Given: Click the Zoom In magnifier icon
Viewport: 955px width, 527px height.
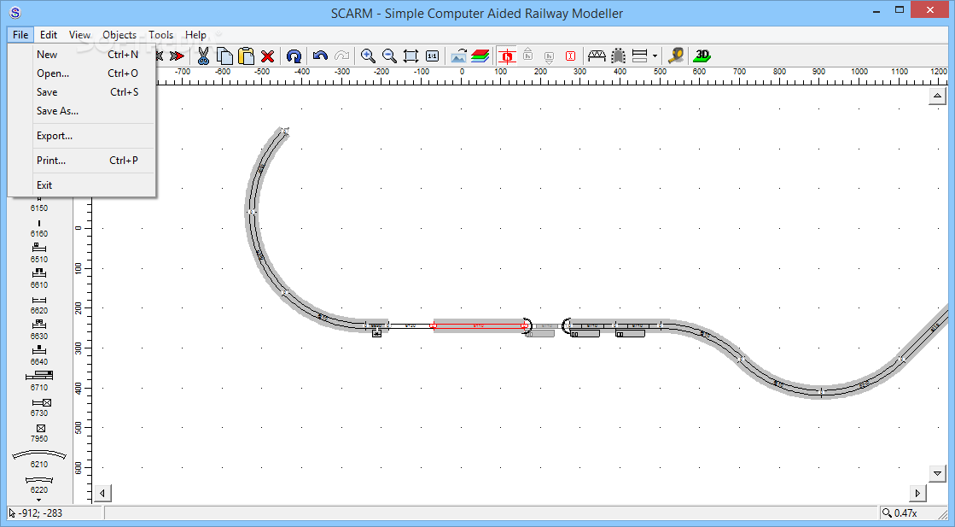Looking at the screenshot, I should click(x=368, y=56).
